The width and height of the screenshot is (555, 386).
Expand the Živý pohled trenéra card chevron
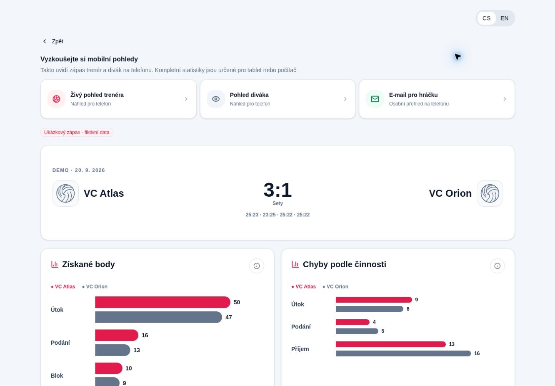[186, 99]
